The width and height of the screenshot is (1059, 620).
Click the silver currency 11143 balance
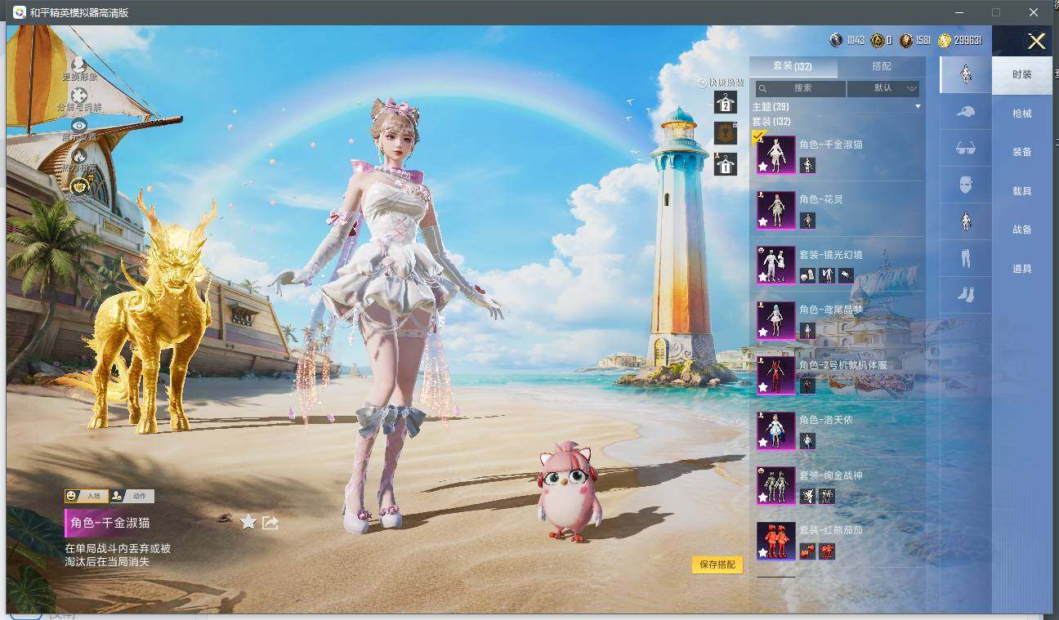coord(847,40)
